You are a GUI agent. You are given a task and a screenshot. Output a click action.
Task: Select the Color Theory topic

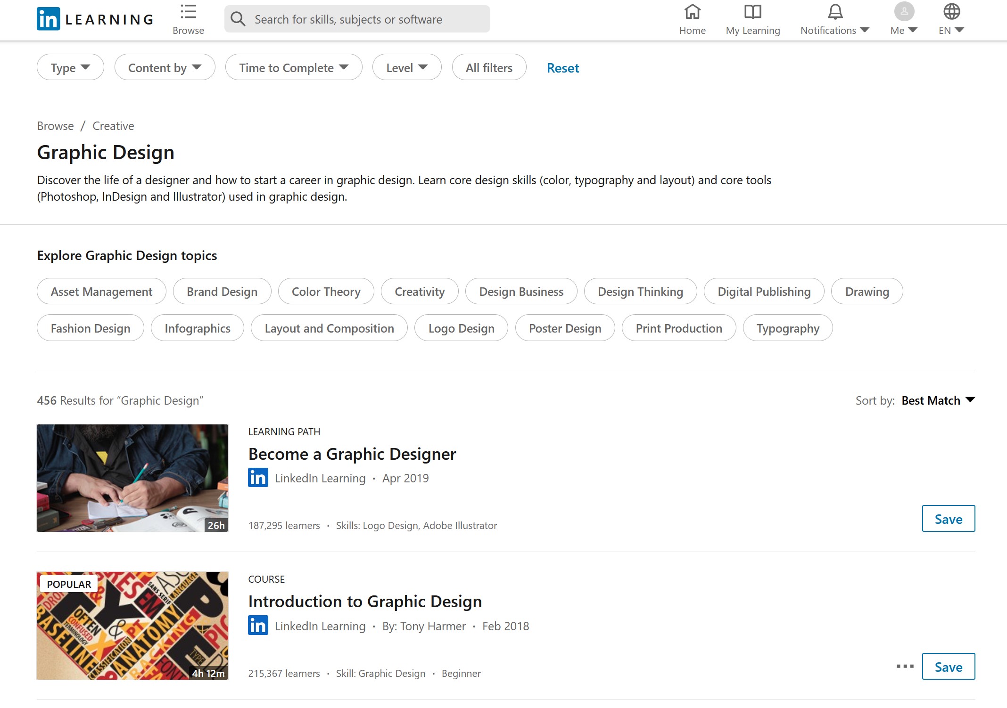(x=326, y=292)
